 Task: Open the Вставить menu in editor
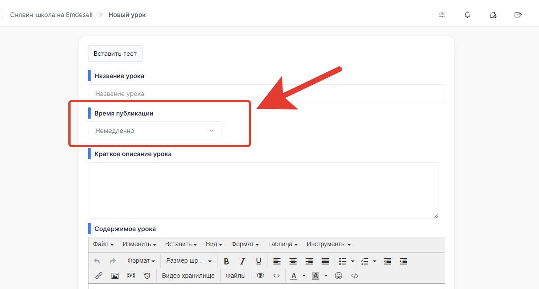[x=181, y=244]
